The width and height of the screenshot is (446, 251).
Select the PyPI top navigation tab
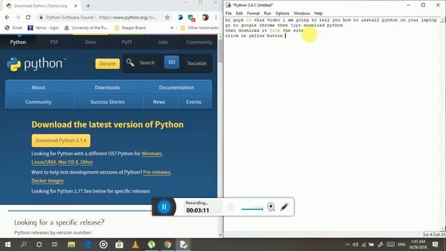pos(127,42)
